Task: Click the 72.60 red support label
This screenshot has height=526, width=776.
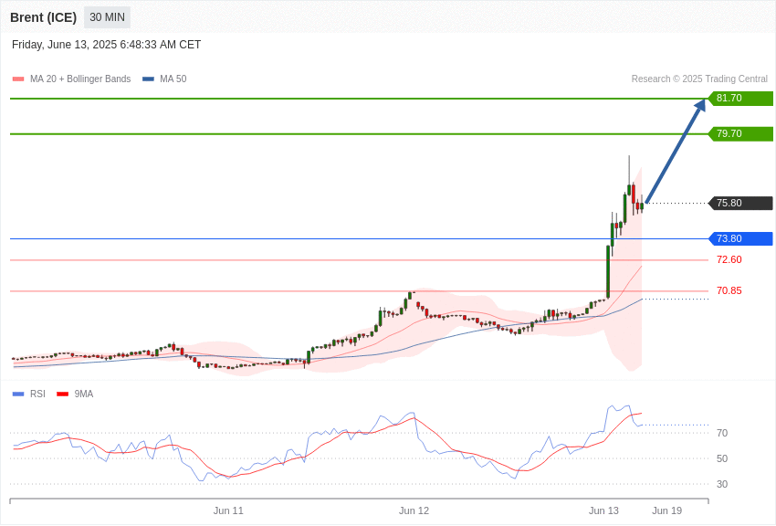Action: 729,259
